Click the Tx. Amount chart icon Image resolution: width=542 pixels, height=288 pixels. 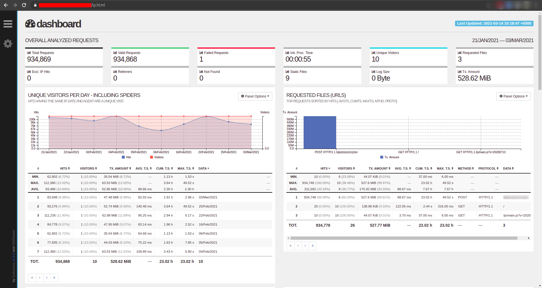(x=460, y=72)
